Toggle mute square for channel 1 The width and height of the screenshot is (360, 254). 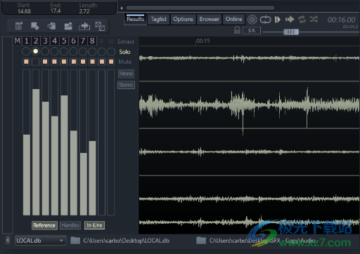(x=26, y=62)
